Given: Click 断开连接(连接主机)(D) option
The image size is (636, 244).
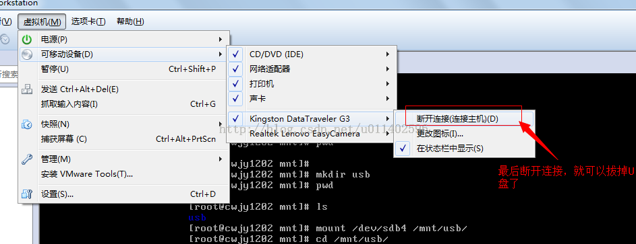Looking at the screenshot, I should point(463,119).
